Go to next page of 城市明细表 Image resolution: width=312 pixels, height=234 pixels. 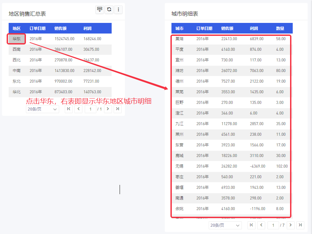pos(291,225)
